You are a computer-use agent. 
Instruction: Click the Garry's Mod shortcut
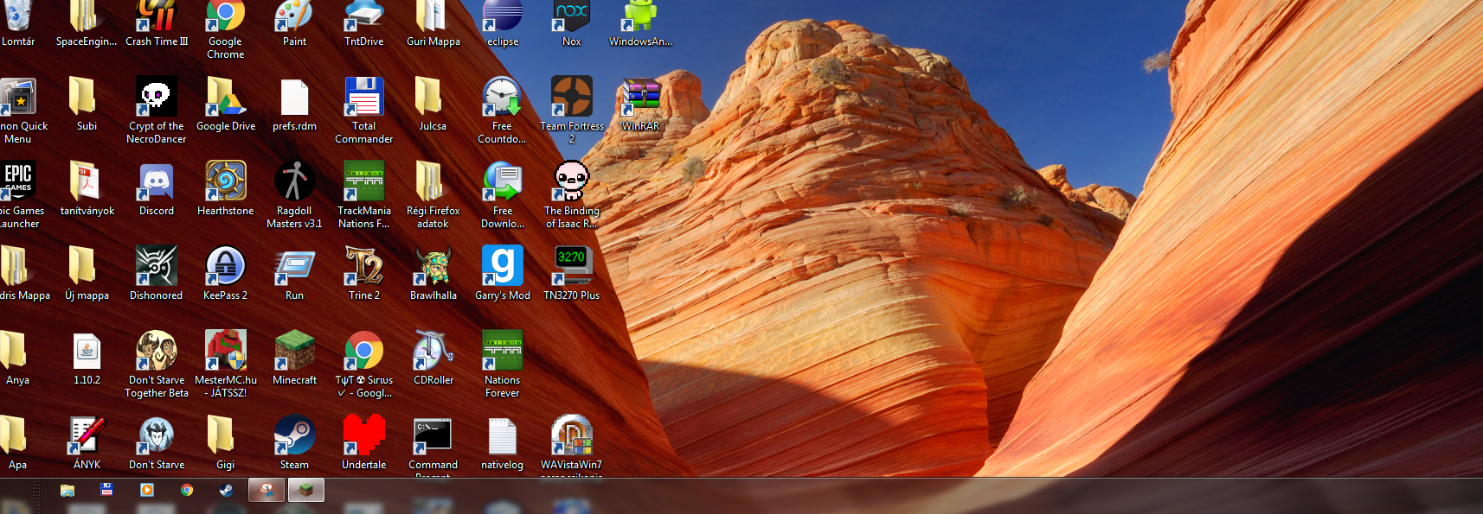(503, 267)
